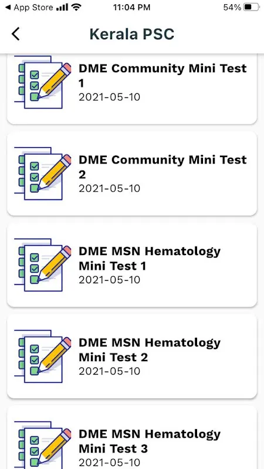Open DME Community Mini Test 2 title

(163, 167)
